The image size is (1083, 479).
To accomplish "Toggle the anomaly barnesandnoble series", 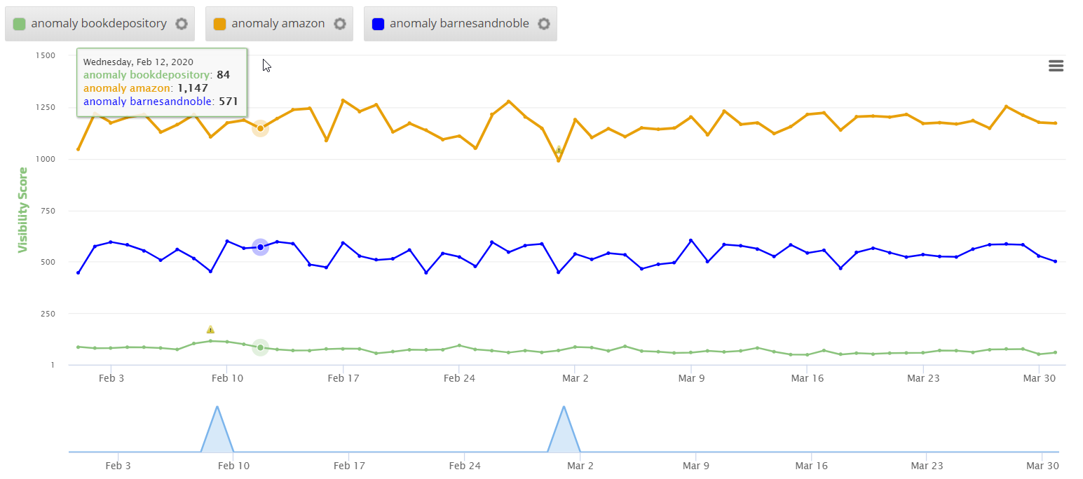I will pos(459,24).
